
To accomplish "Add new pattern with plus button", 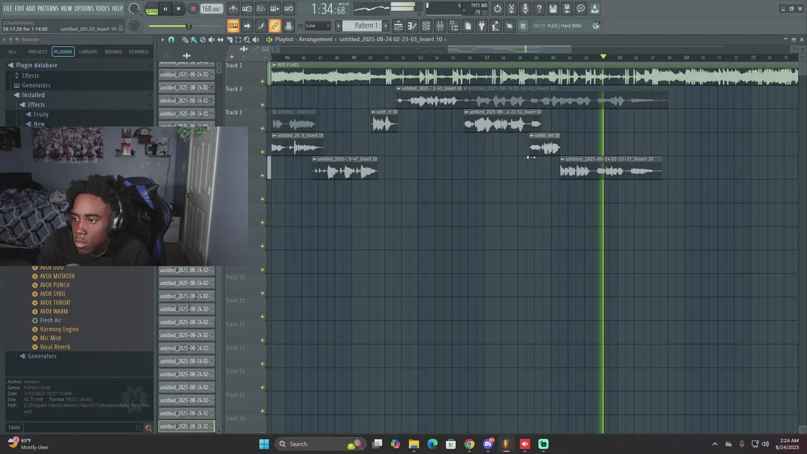I will [x=385, y=26].
